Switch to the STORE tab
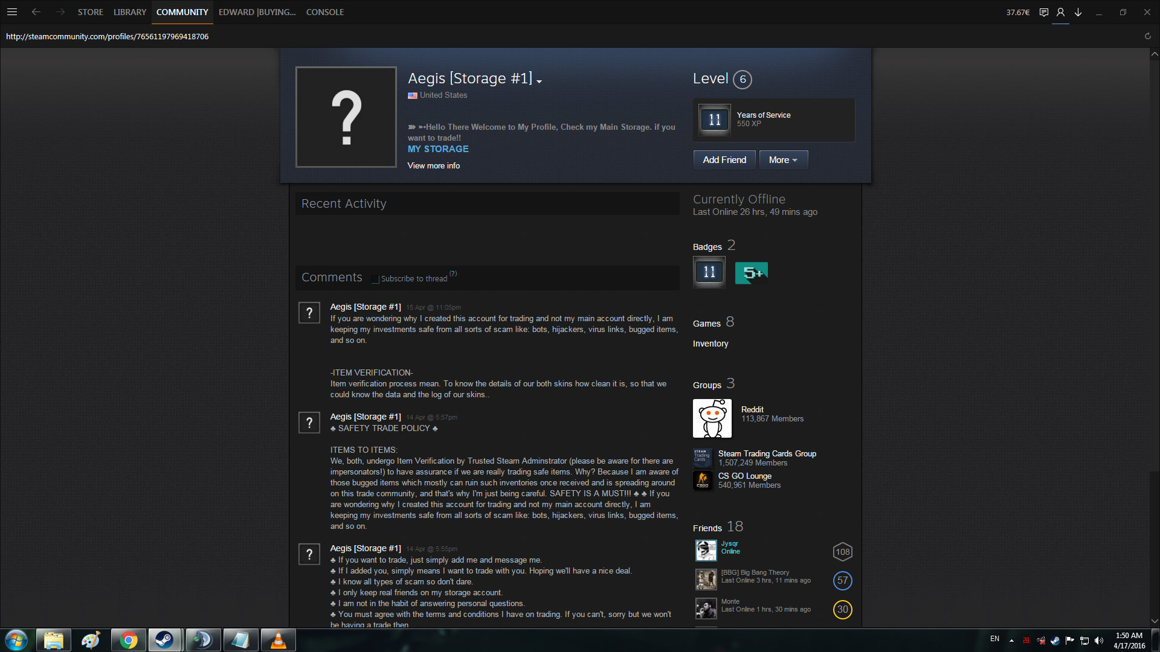 click(x=90, y=12)
